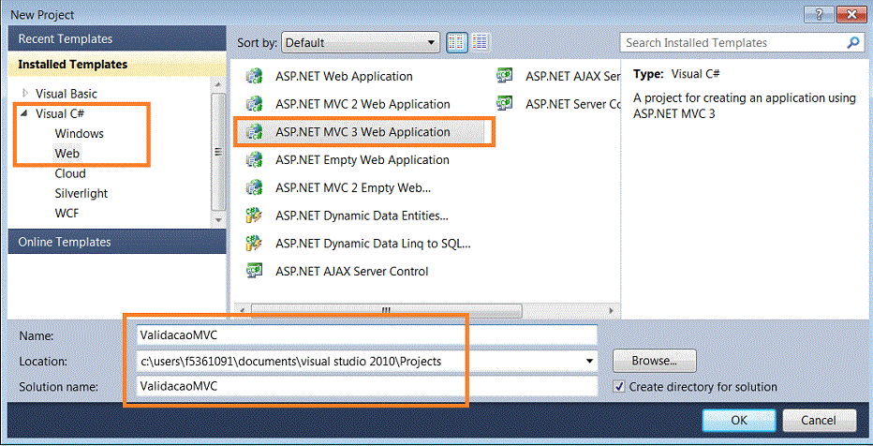Toggle Create directory for solution checkbox

[618, 386]
